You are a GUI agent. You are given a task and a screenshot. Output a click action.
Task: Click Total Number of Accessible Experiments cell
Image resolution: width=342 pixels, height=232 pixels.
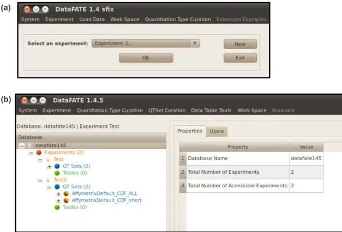[238, 186]
